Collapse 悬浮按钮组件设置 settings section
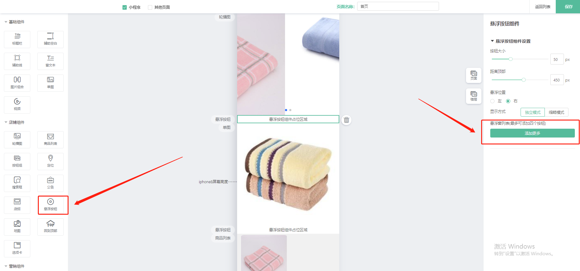The image size is (580, 271). click(x=492, y=41)
